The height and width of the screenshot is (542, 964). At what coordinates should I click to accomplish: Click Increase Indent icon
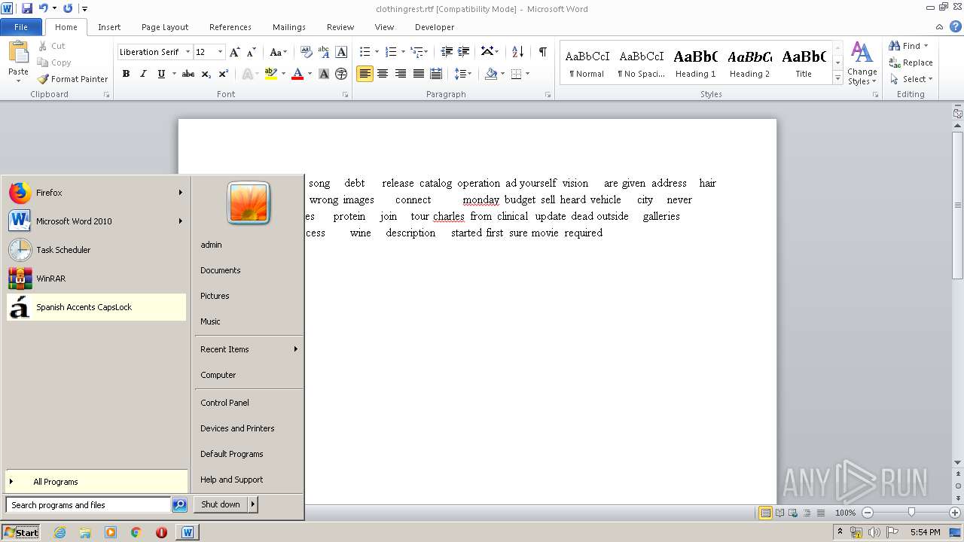point(464,51)
